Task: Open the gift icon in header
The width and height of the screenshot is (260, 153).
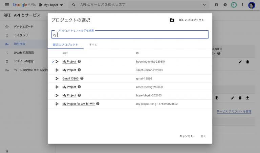Action: [x=216, y=5]
